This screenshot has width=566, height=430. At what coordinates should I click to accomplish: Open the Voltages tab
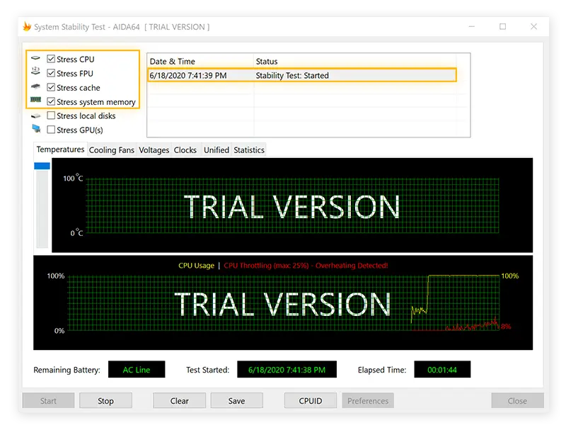point(154,150)
